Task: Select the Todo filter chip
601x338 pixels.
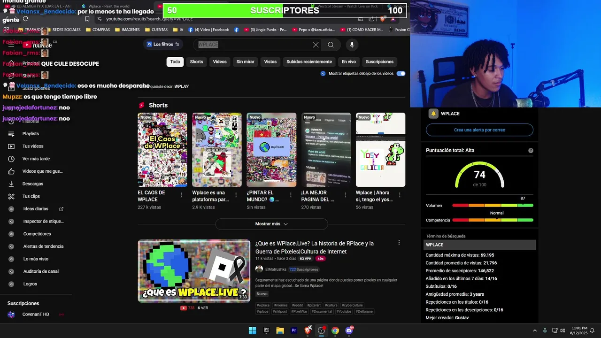Action: (175, 61)
